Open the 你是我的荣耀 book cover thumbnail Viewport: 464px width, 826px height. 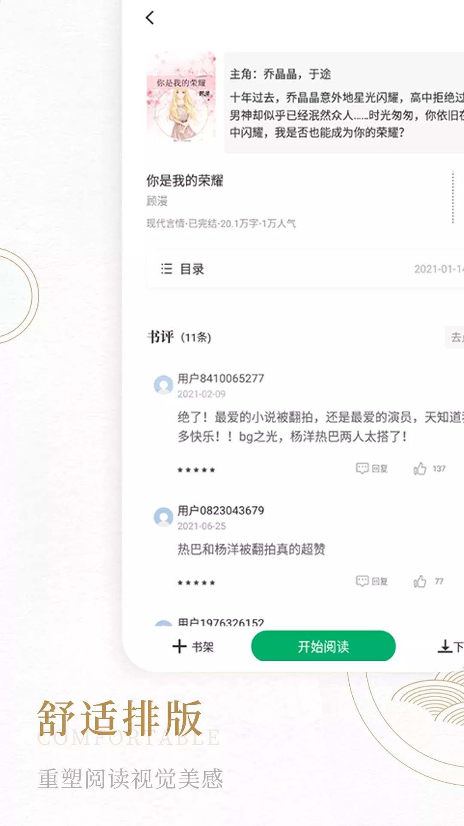click(x=181, y=96)
